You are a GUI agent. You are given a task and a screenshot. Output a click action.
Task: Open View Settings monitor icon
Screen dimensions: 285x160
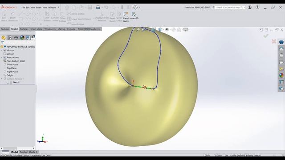click(186, 30)
